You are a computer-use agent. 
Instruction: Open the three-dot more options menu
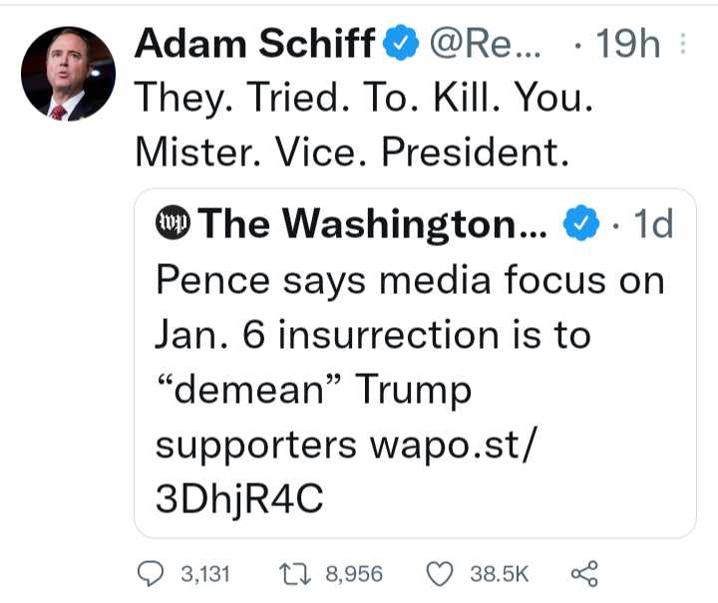pos(682,44)
